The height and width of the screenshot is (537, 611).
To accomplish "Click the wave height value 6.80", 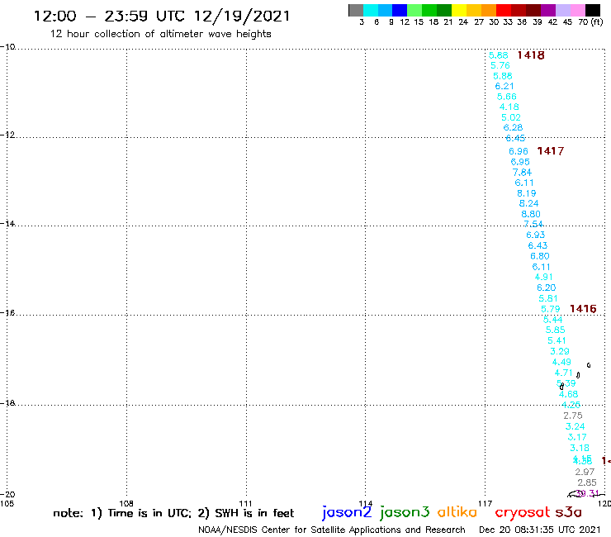I will [x=540, y=256].
